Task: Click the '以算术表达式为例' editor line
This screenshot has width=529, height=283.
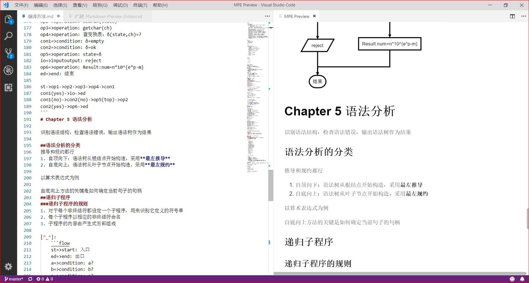Action: coord(60,178)
